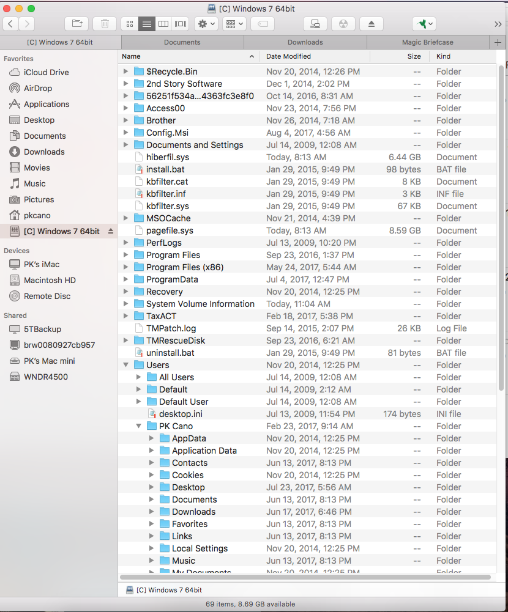Collapse the PK Cano folder
The image size is (508, 612).
(139, 426)
